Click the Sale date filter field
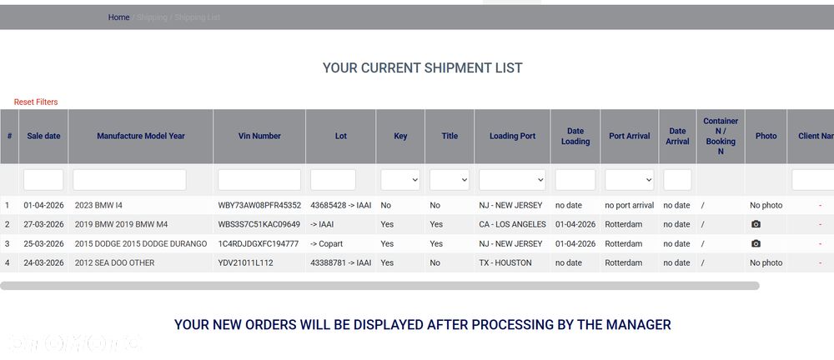 (43, 179)
